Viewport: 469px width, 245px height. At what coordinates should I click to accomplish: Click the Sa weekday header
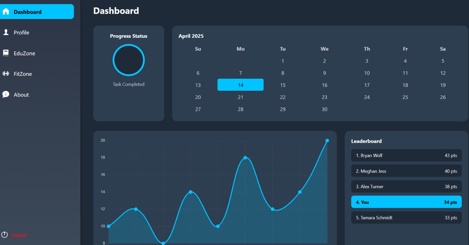click(443, 49)
